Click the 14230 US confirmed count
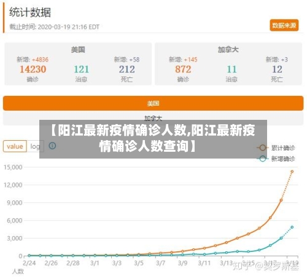307x279 pixels. [x=33, y=69]
